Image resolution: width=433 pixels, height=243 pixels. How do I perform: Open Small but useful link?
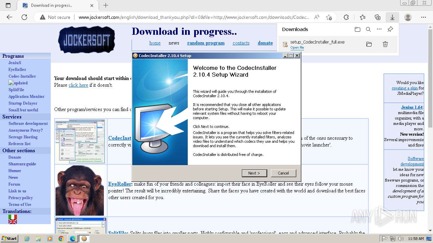point(23,110)
